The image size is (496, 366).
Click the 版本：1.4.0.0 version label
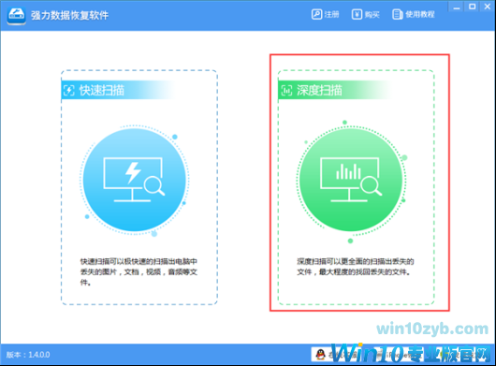point(28,355)
